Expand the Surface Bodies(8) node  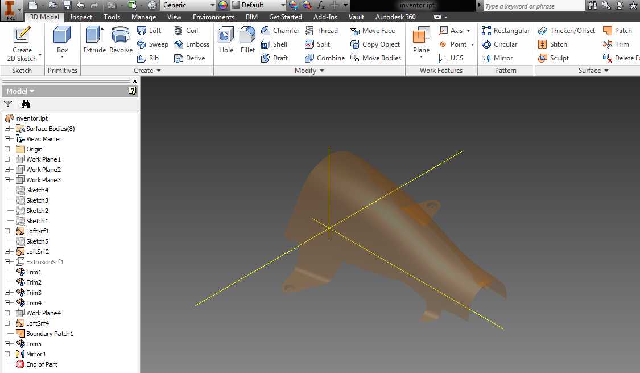point(7,129)
